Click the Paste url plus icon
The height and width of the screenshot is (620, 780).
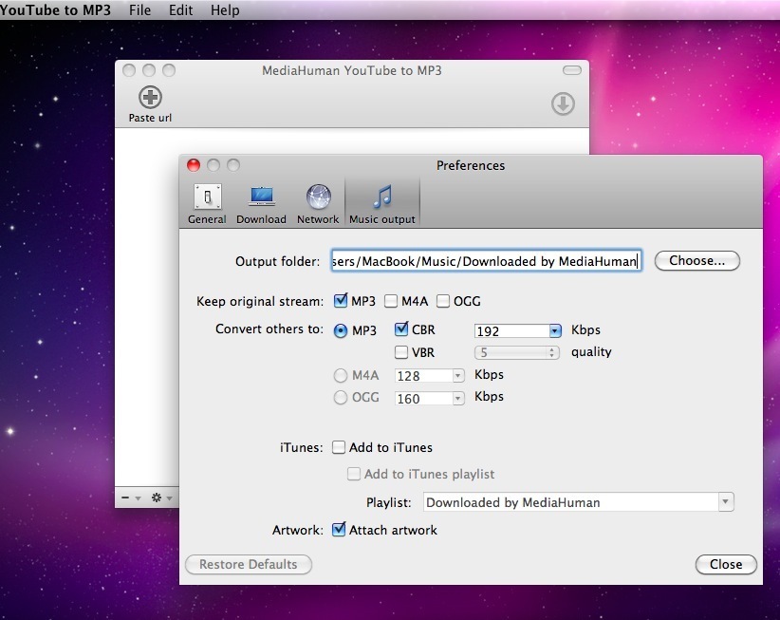tap(150, 97)
